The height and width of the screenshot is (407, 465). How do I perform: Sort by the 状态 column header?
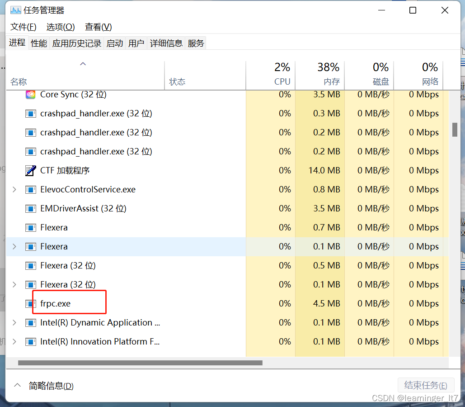pyautogui.click(x=205, y=76)
